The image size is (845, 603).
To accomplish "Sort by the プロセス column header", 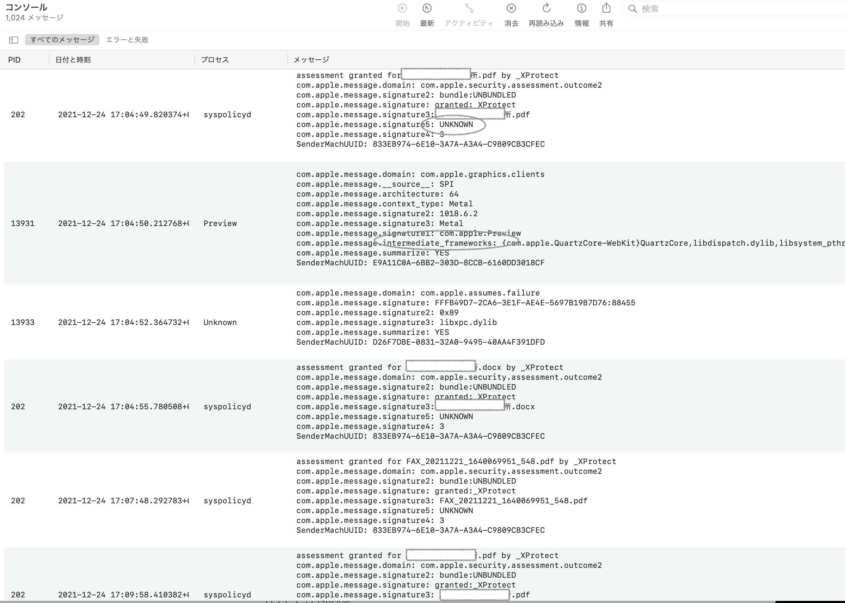I will point(215,60).
